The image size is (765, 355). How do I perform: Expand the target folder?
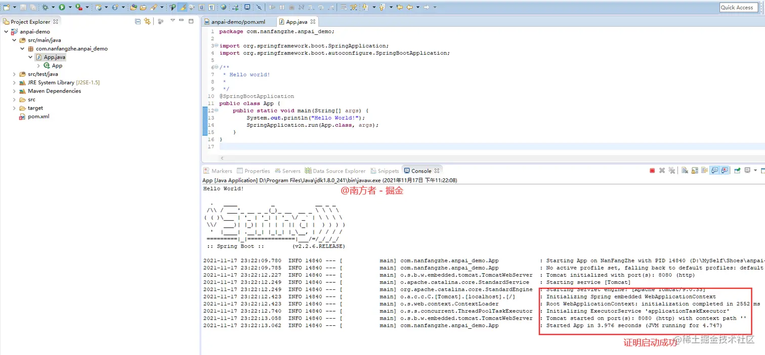tap(14, 108)
